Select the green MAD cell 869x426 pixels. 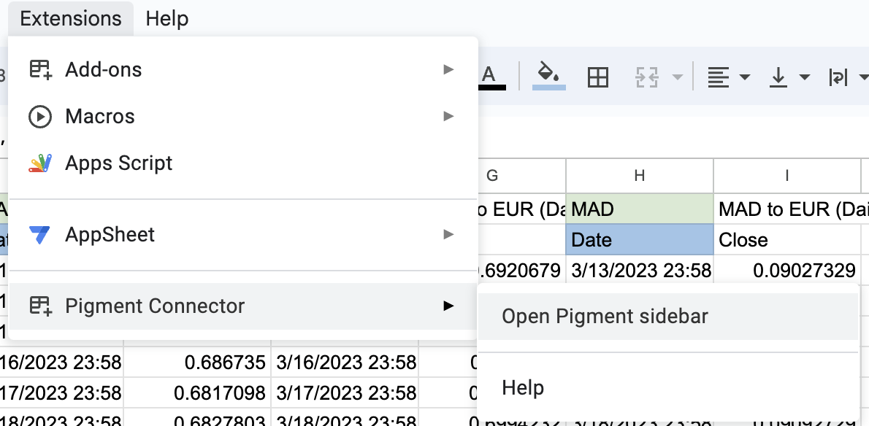(x=640, y=209)
